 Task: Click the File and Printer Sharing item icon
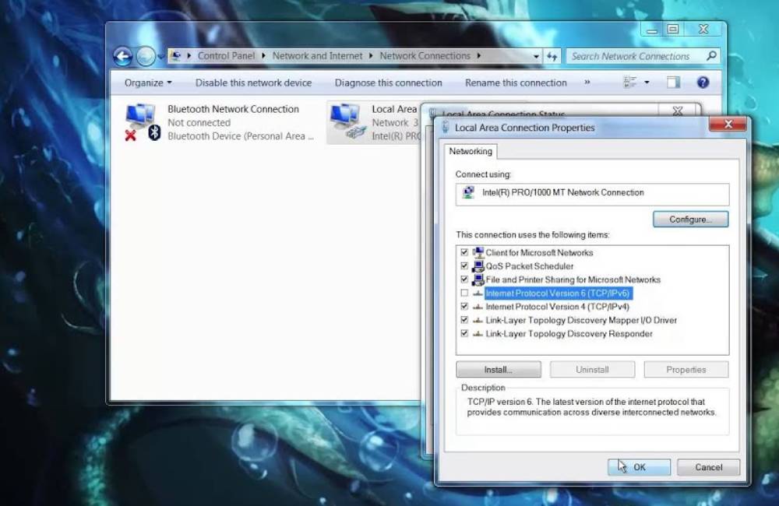tap(478, 279)
